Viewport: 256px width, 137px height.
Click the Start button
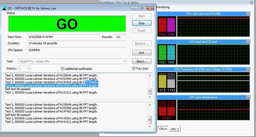click(141, 16)
